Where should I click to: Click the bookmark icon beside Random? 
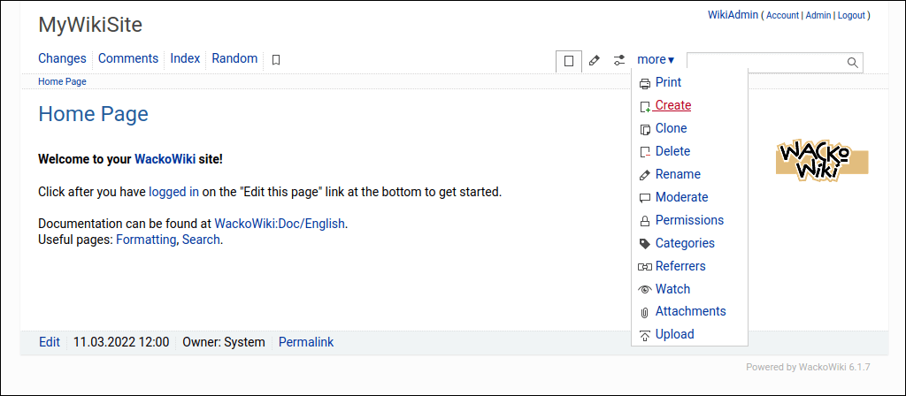coord(276,60)
